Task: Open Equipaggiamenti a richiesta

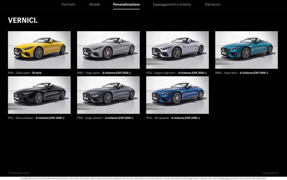Action: 172,4
